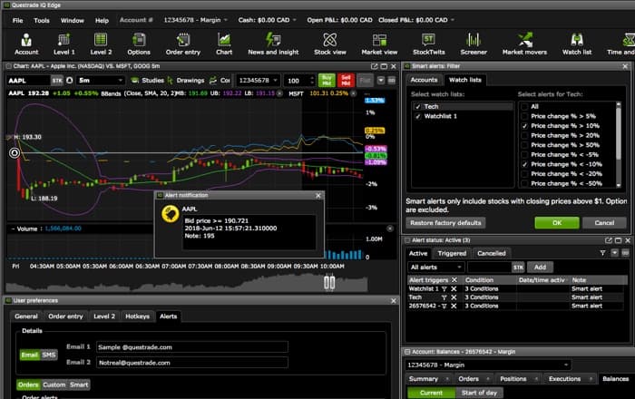The image size is (635, 399).
Task: Click the alert target icon on chart left edge
Action: pyautogui.click(x=15, y=152)
